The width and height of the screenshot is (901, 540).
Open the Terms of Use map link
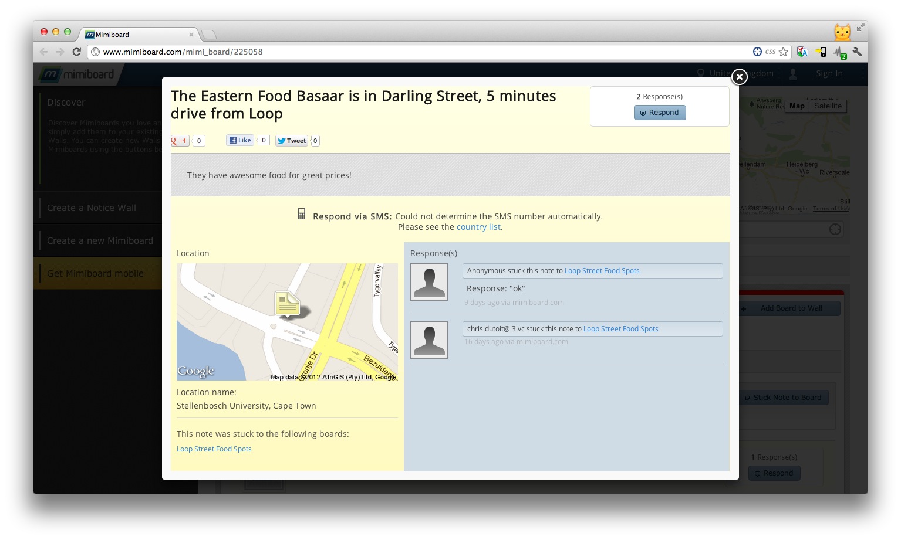(831, 209)
